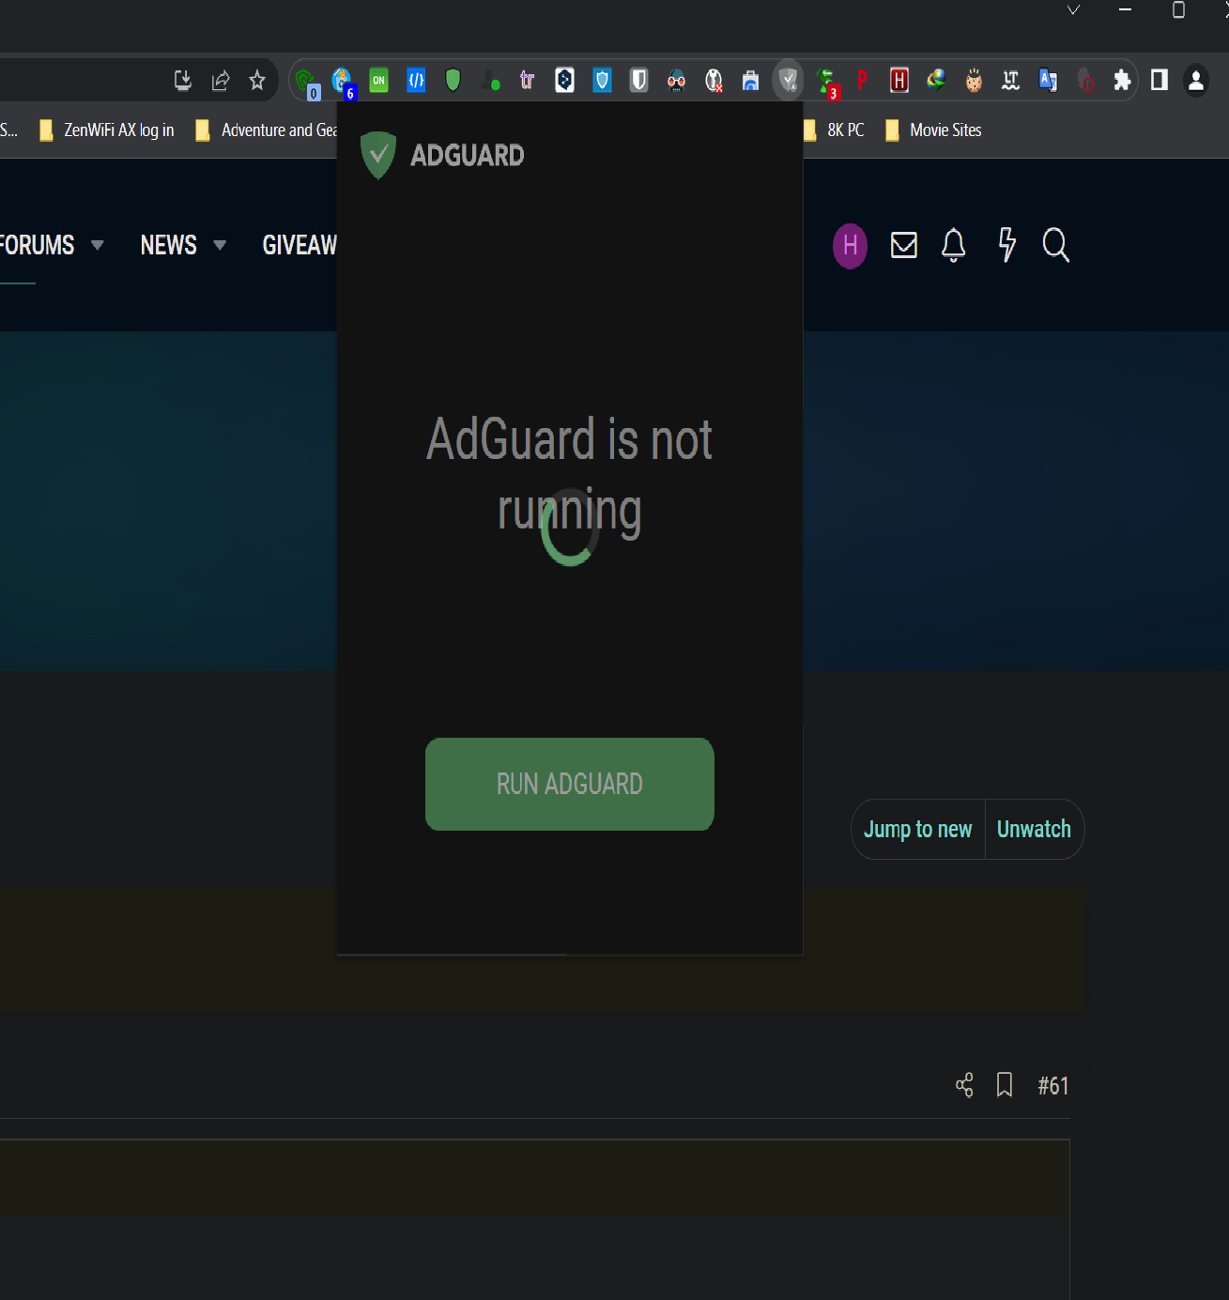Click the AdGuard logo in the popup
Screen dimensions: 1229x1300
(x=442, y=155)
